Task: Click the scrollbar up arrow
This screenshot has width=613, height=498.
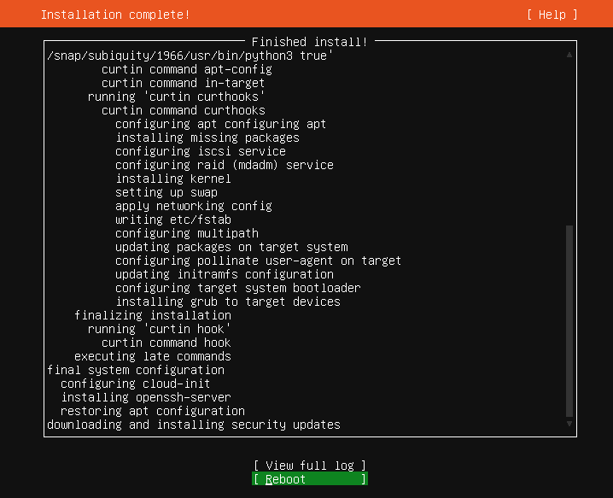Action: (569, 56)
